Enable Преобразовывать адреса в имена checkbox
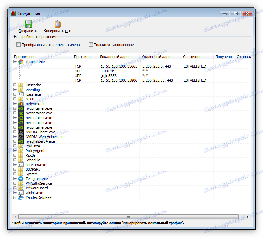The width and height of the screenshot is (263, 237). [x=18, y=45]
